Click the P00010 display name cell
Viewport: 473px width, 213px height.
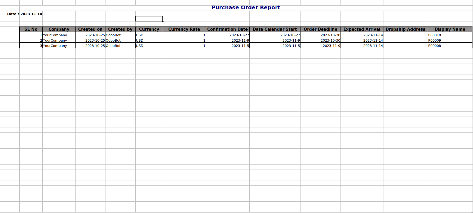point(435,35)
